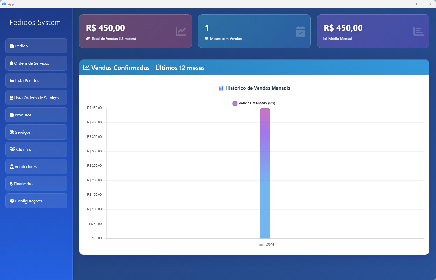
Task: Select the Total de Vendas (12 meses) card
Action: [x=135, y=31]
